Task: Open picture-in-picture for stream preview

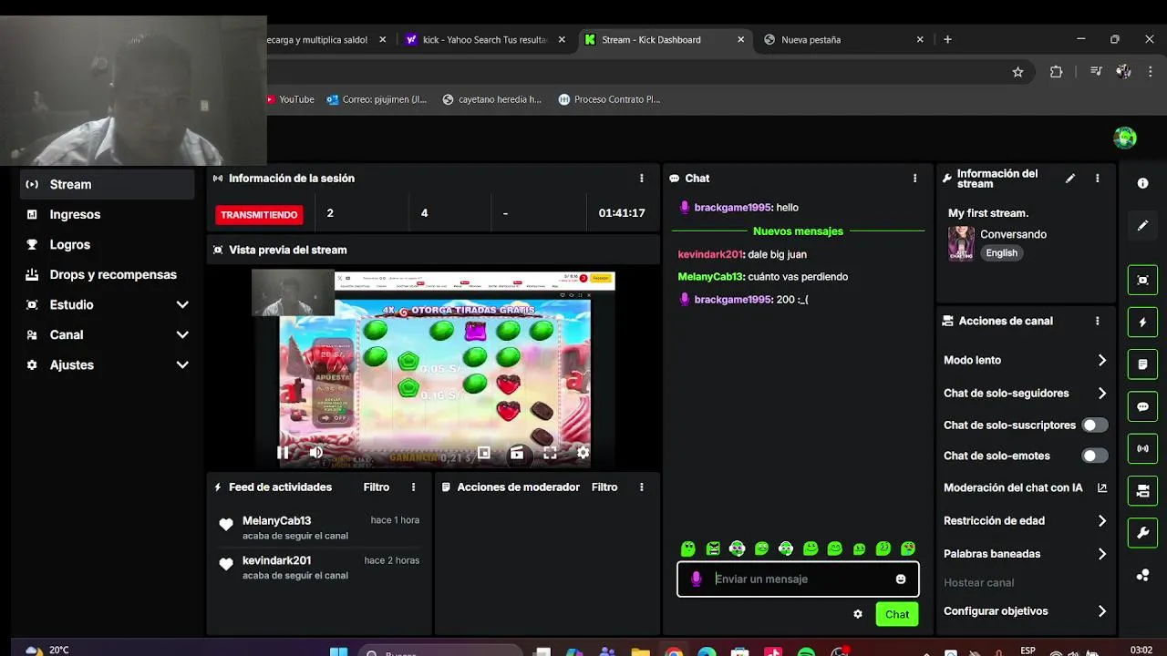Action: click(x=484, y=453)
